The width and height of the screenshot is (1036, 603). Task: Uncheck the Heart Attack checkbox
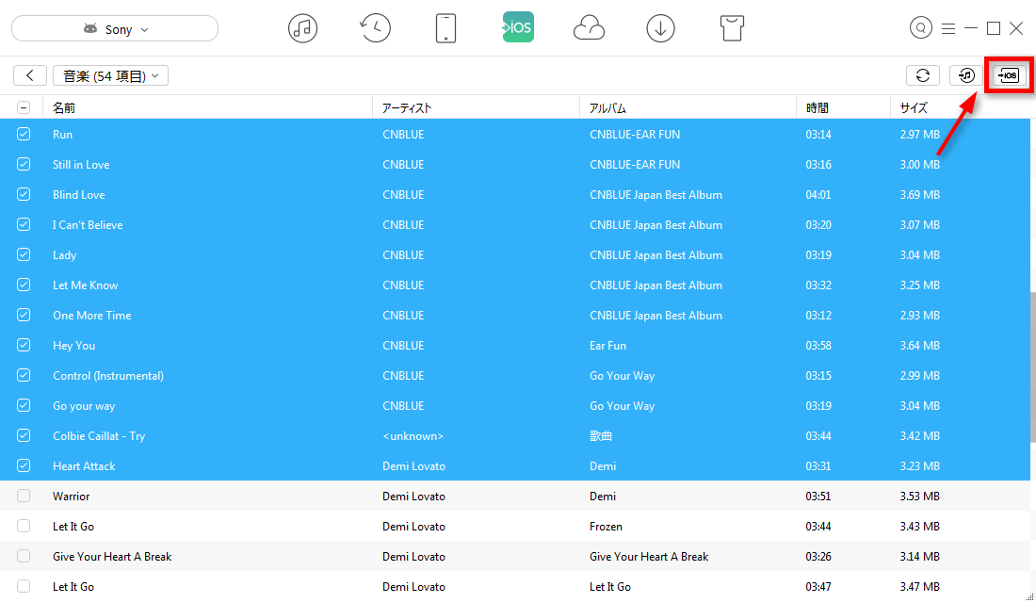coord(24,465)
